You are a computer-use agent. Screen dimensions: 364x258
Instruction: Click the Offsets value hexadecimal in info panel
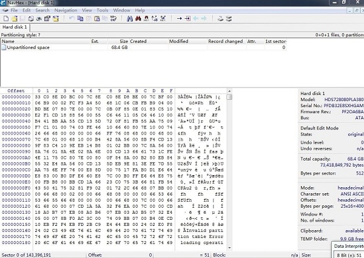click(x=350, y=200)
